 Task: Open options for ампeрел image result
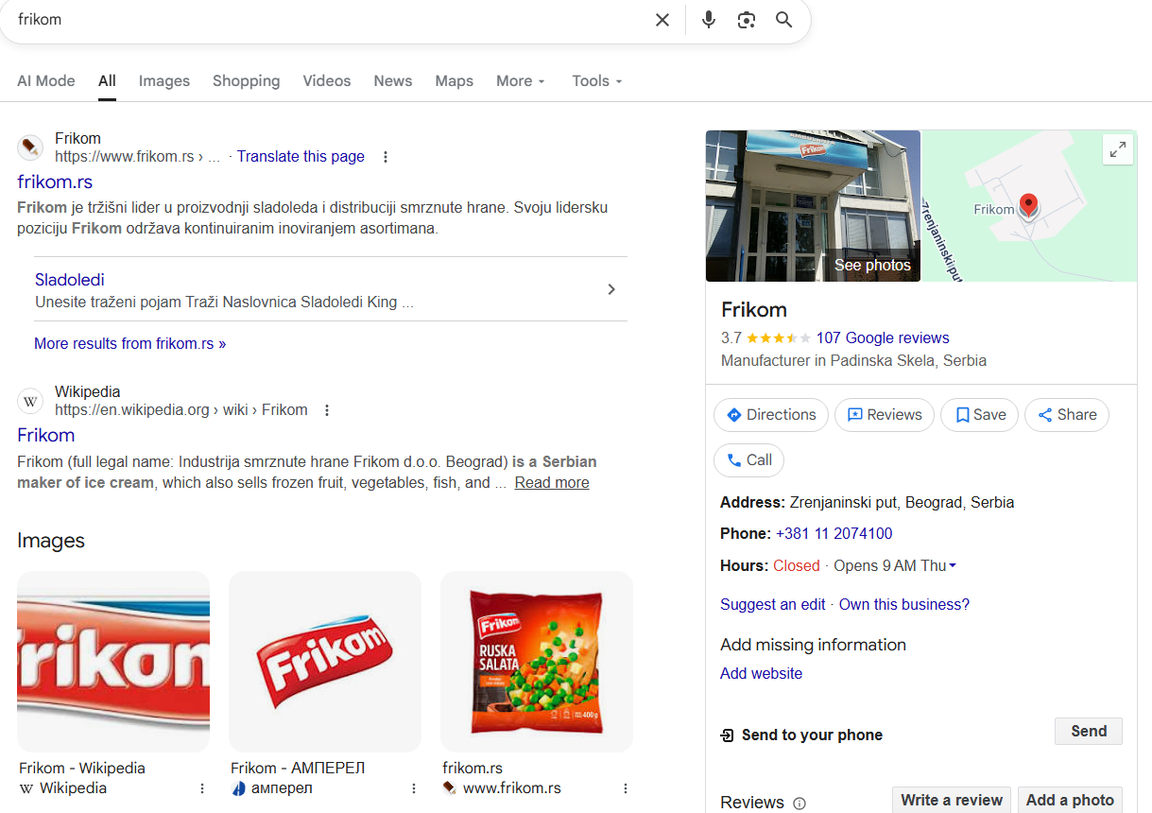[413, 788]
